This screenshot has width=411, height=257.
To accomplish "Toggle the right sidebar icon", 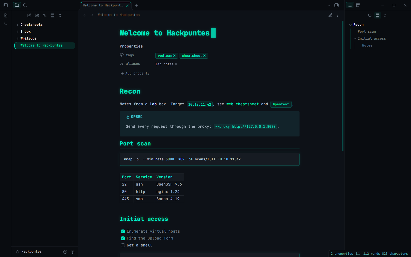I will [x=337, y=5].
